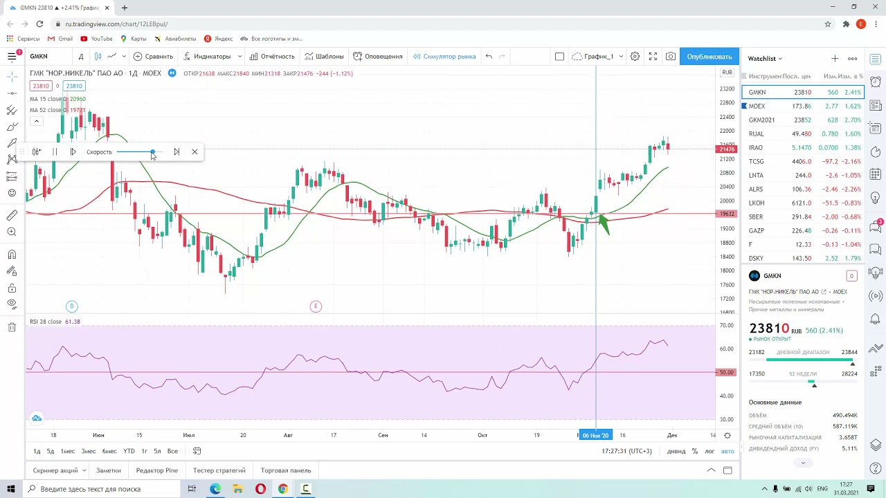Screen dimensions: 886x498
Task: Jump replay to real-time
Action: click(x=177, y=151)
